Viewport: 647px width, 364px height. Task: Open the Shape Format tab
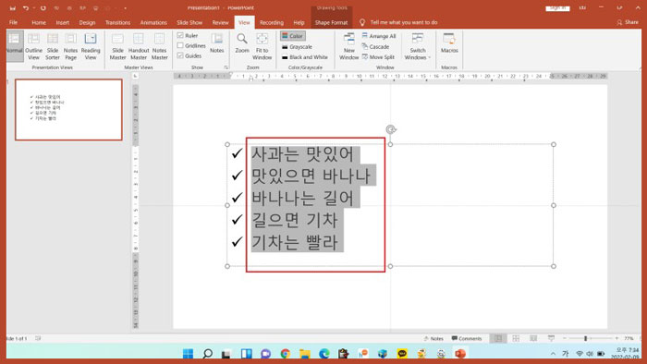pyautogui.click(x=331, y=23)
